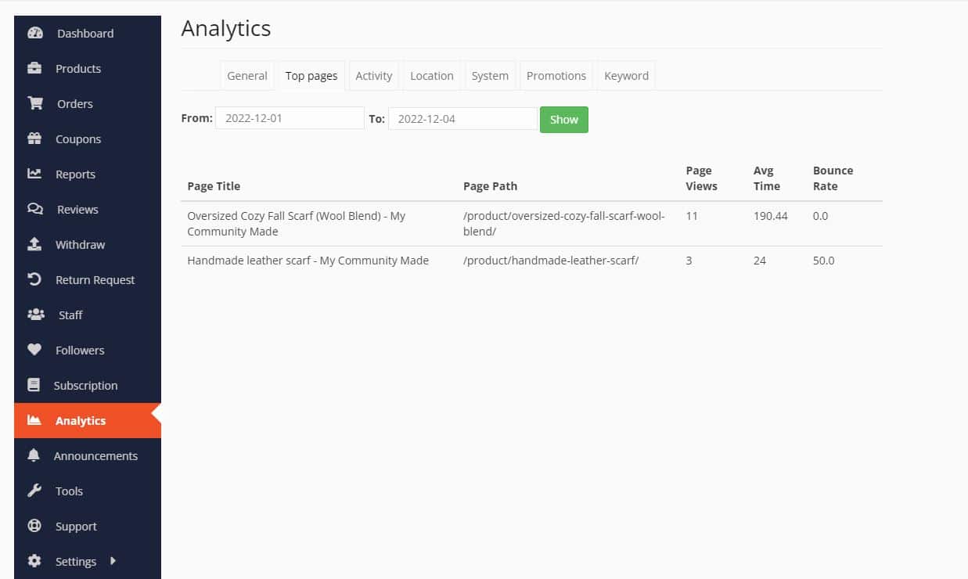Click the Analytics page heading
968x579 pixels.
point(226,29)
